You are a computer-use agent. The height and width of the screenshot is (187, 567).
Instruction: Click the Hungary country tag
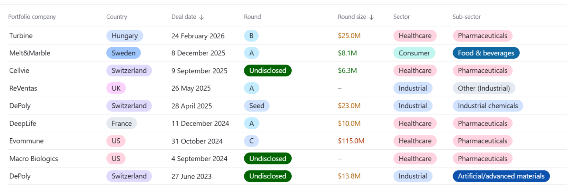coord(125,36)
